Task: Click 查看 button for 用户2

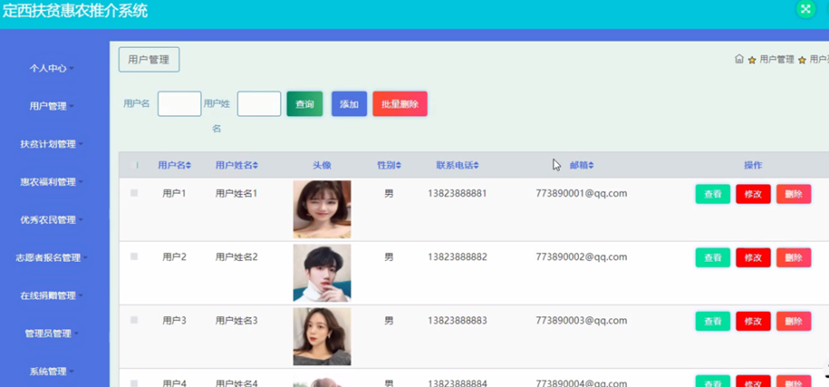Action: click(713, 257)
